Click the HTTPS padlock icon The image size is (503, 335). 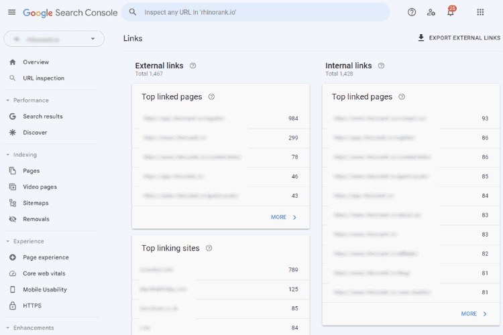(13, 306)
